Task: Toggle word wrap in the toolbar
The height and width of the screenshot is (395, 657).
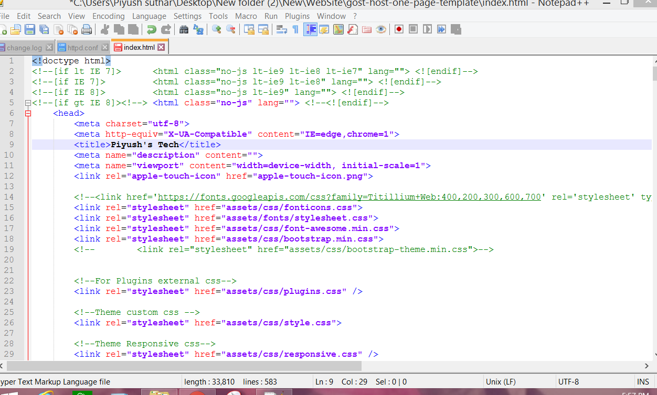Action: 282,29
